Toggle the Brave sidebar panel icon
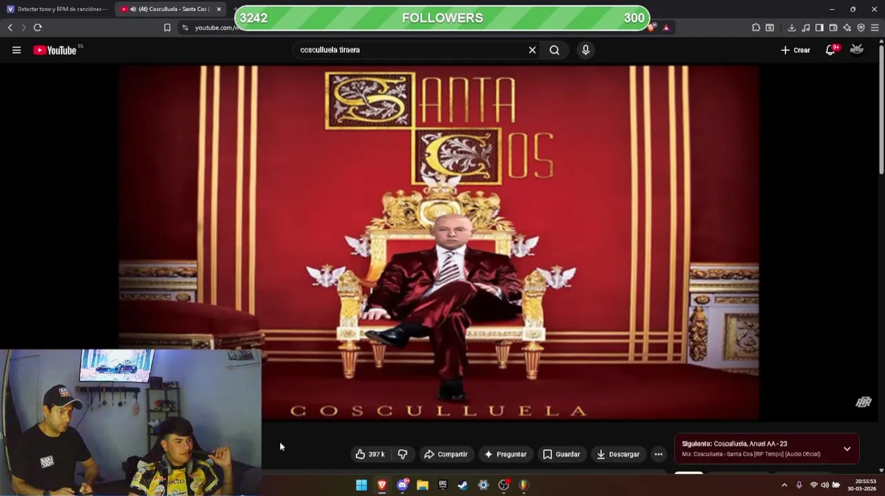 click(819, 28)
